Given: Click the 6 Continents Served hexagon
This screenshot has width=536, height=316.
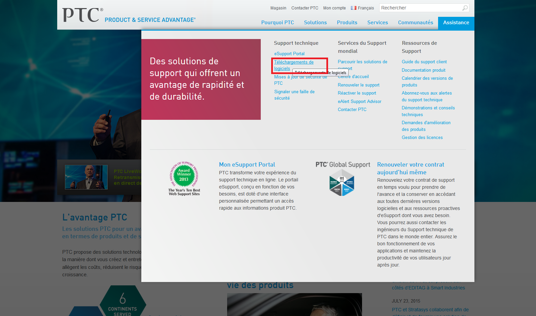Looking at the screenshot, I should [x=122, y=301].
